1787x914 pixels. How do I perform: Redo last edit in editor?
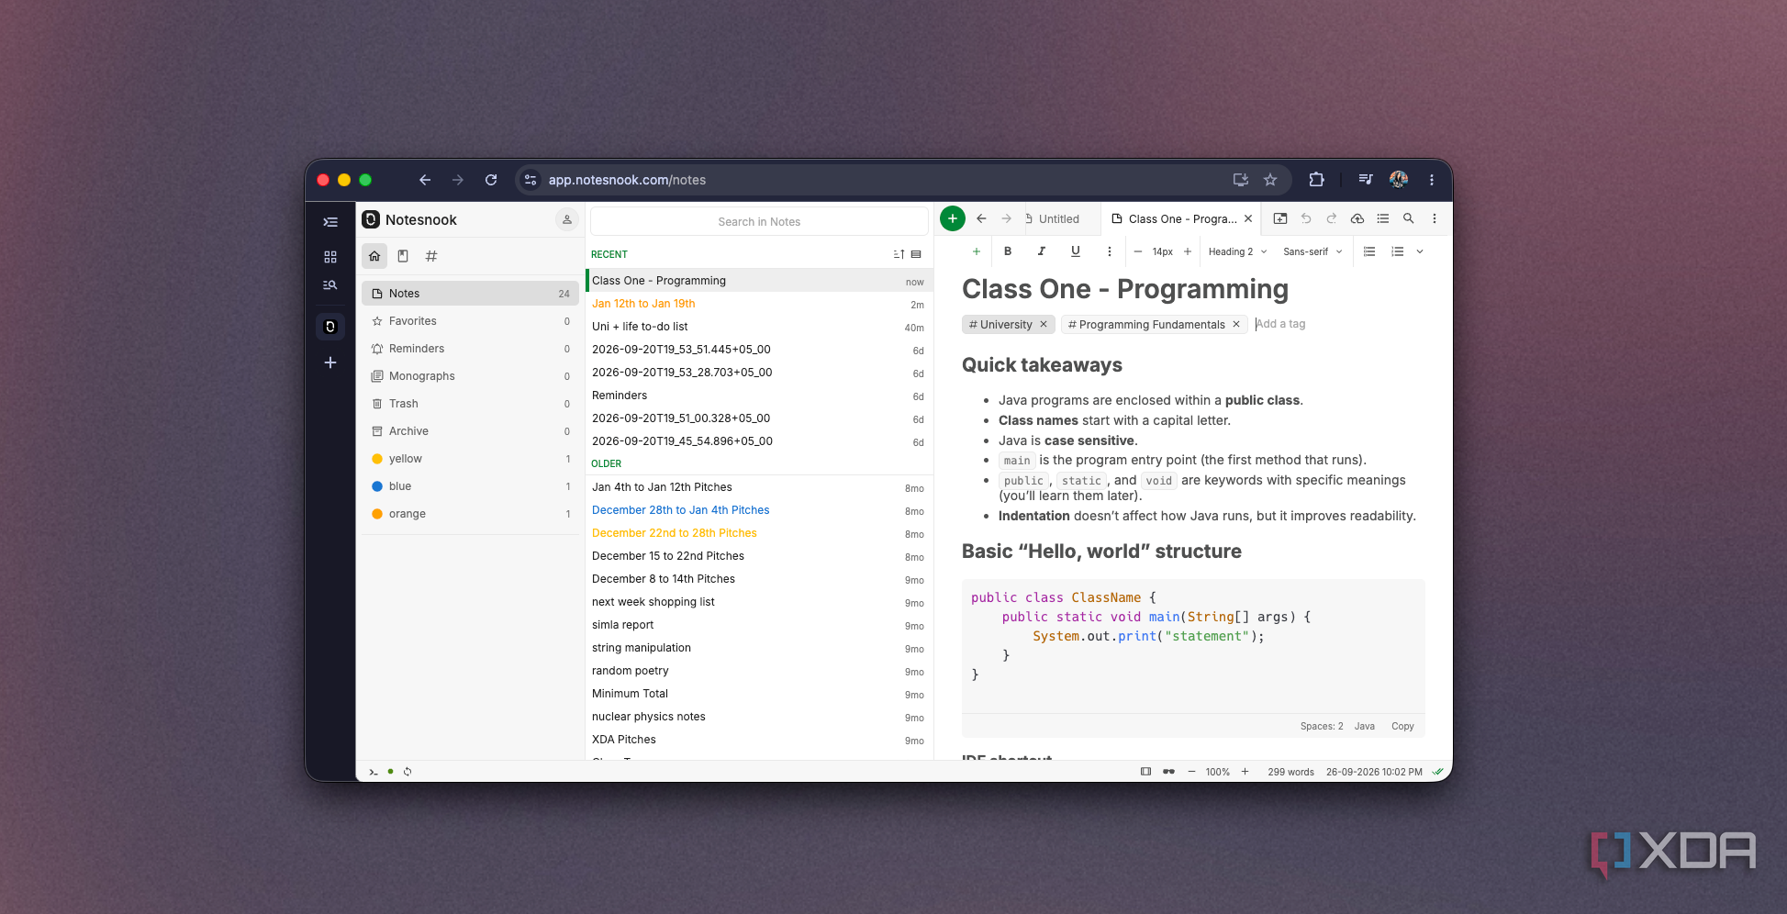pyautogui.click(x=1332, y=218)
